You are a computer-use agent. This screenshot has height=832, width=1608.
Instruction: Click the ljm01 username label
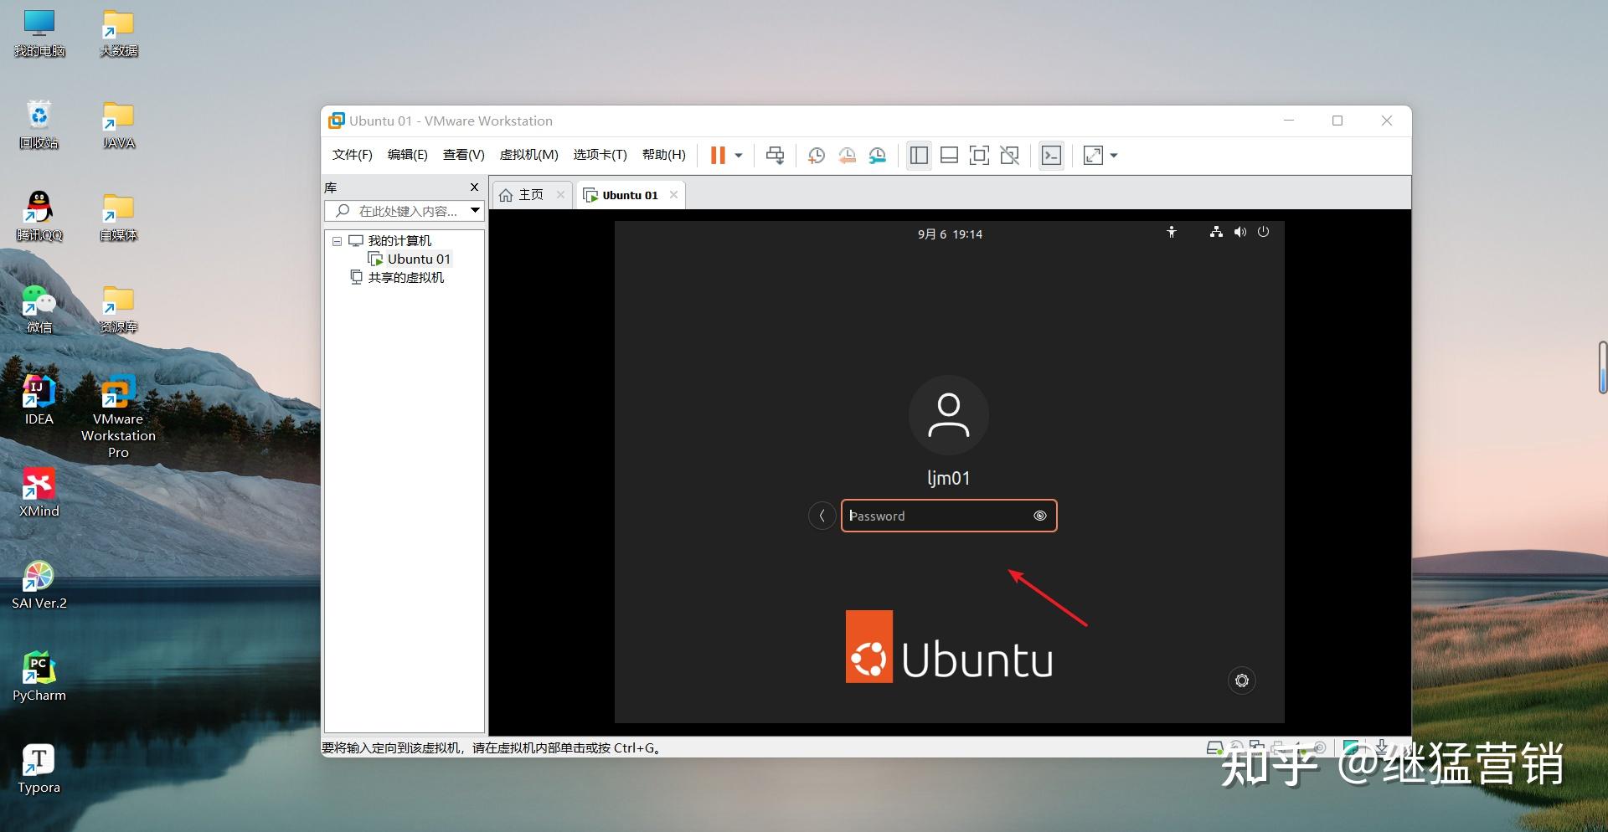point(949,479)
